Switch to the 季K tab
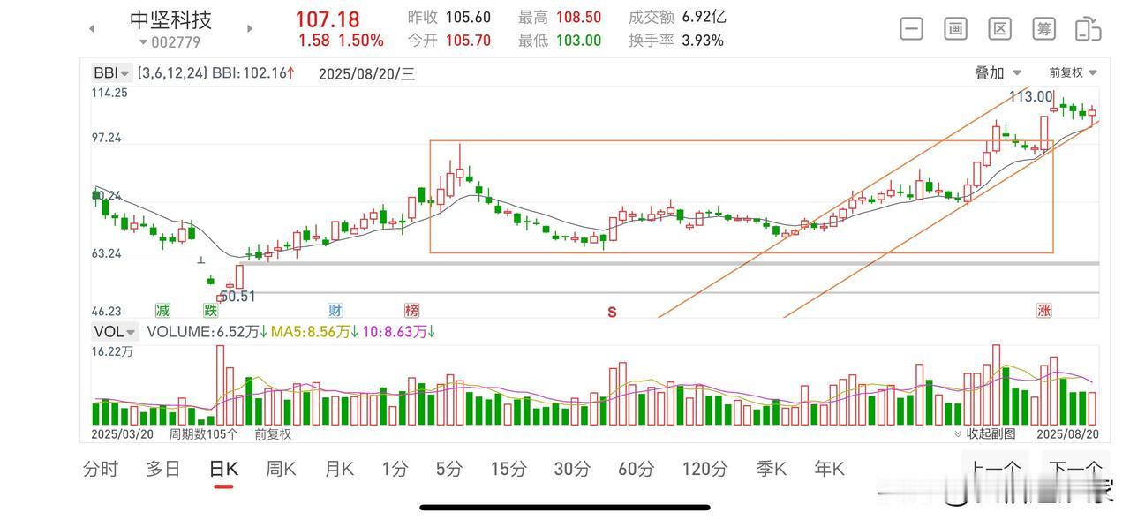This screenshot has width=1130, height=520. pos(771,469)
